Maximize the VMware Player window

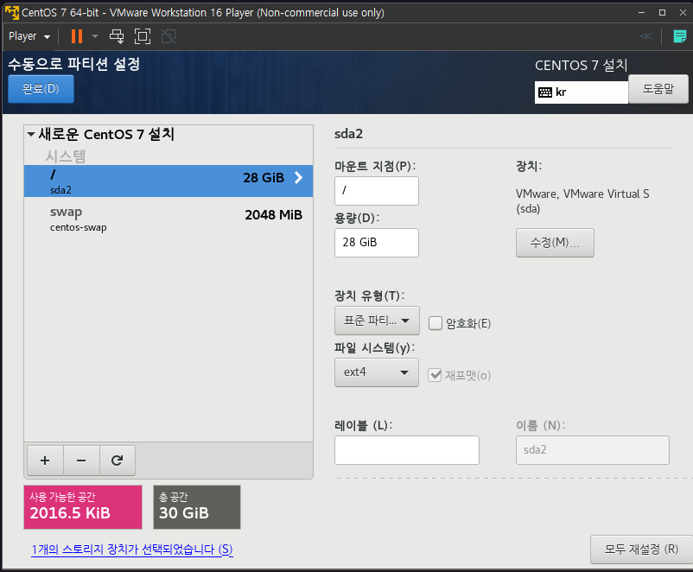pyautogui.click(x=662, y=12)
